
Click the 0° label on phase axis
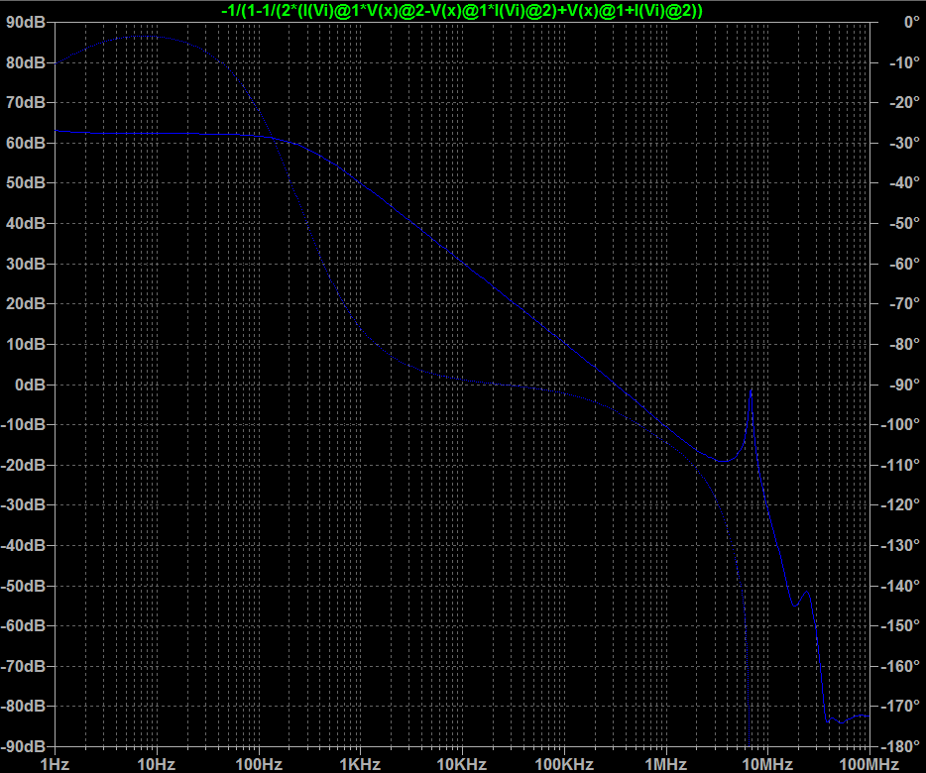912,23
